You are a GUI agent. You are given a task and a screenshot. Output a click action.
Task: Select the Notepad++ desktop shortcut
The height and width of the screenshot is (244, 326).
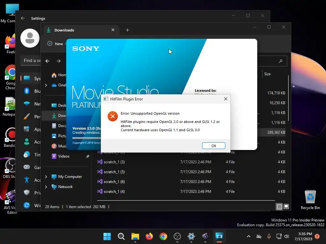[x=9, y=106]
